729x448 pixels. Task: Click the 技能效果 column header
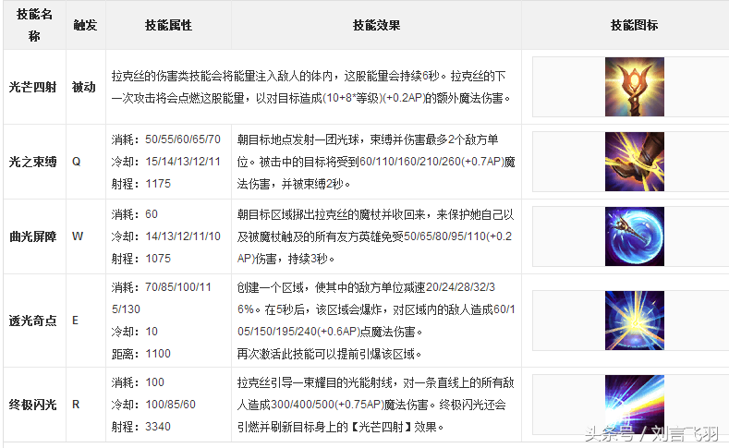tap(376, 25)
